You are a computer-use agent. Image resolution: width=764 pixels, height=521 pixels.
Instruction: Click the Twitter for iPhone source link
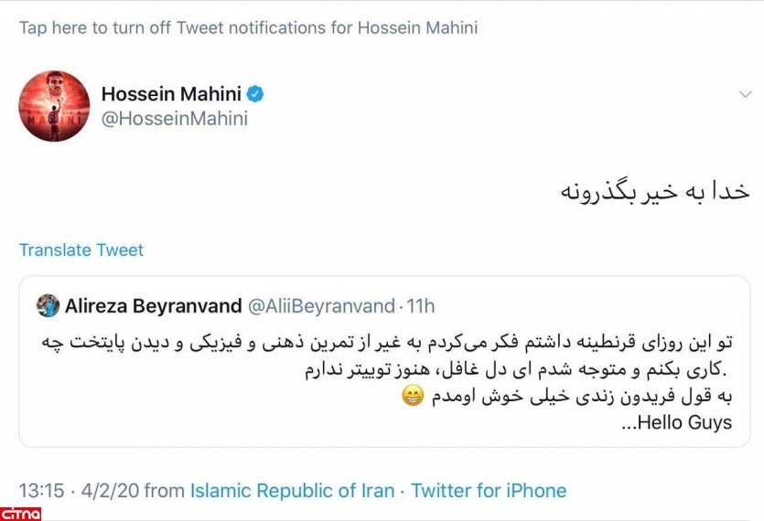489,491
